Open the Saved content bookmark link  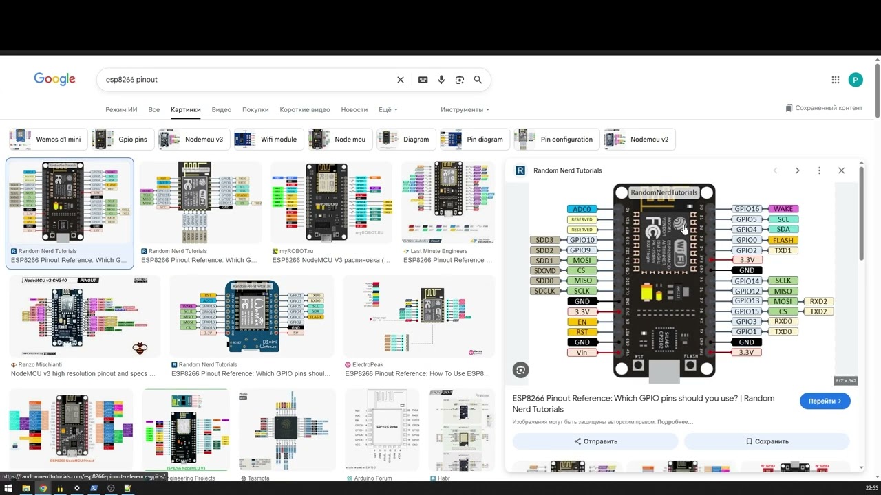point(824,108)
